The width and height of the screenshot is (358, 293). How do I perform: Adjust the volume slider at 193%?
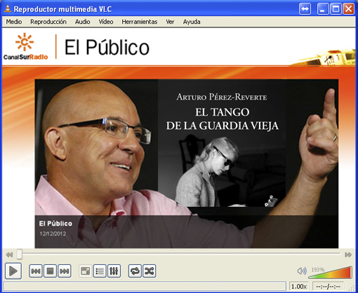(330, 272)
